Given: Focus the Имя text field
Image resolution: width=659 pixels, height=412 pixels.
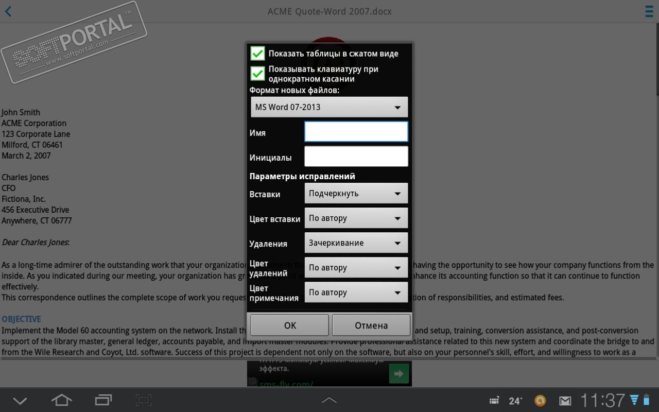Looking at the screenshot, I should (x=356, y=132).
